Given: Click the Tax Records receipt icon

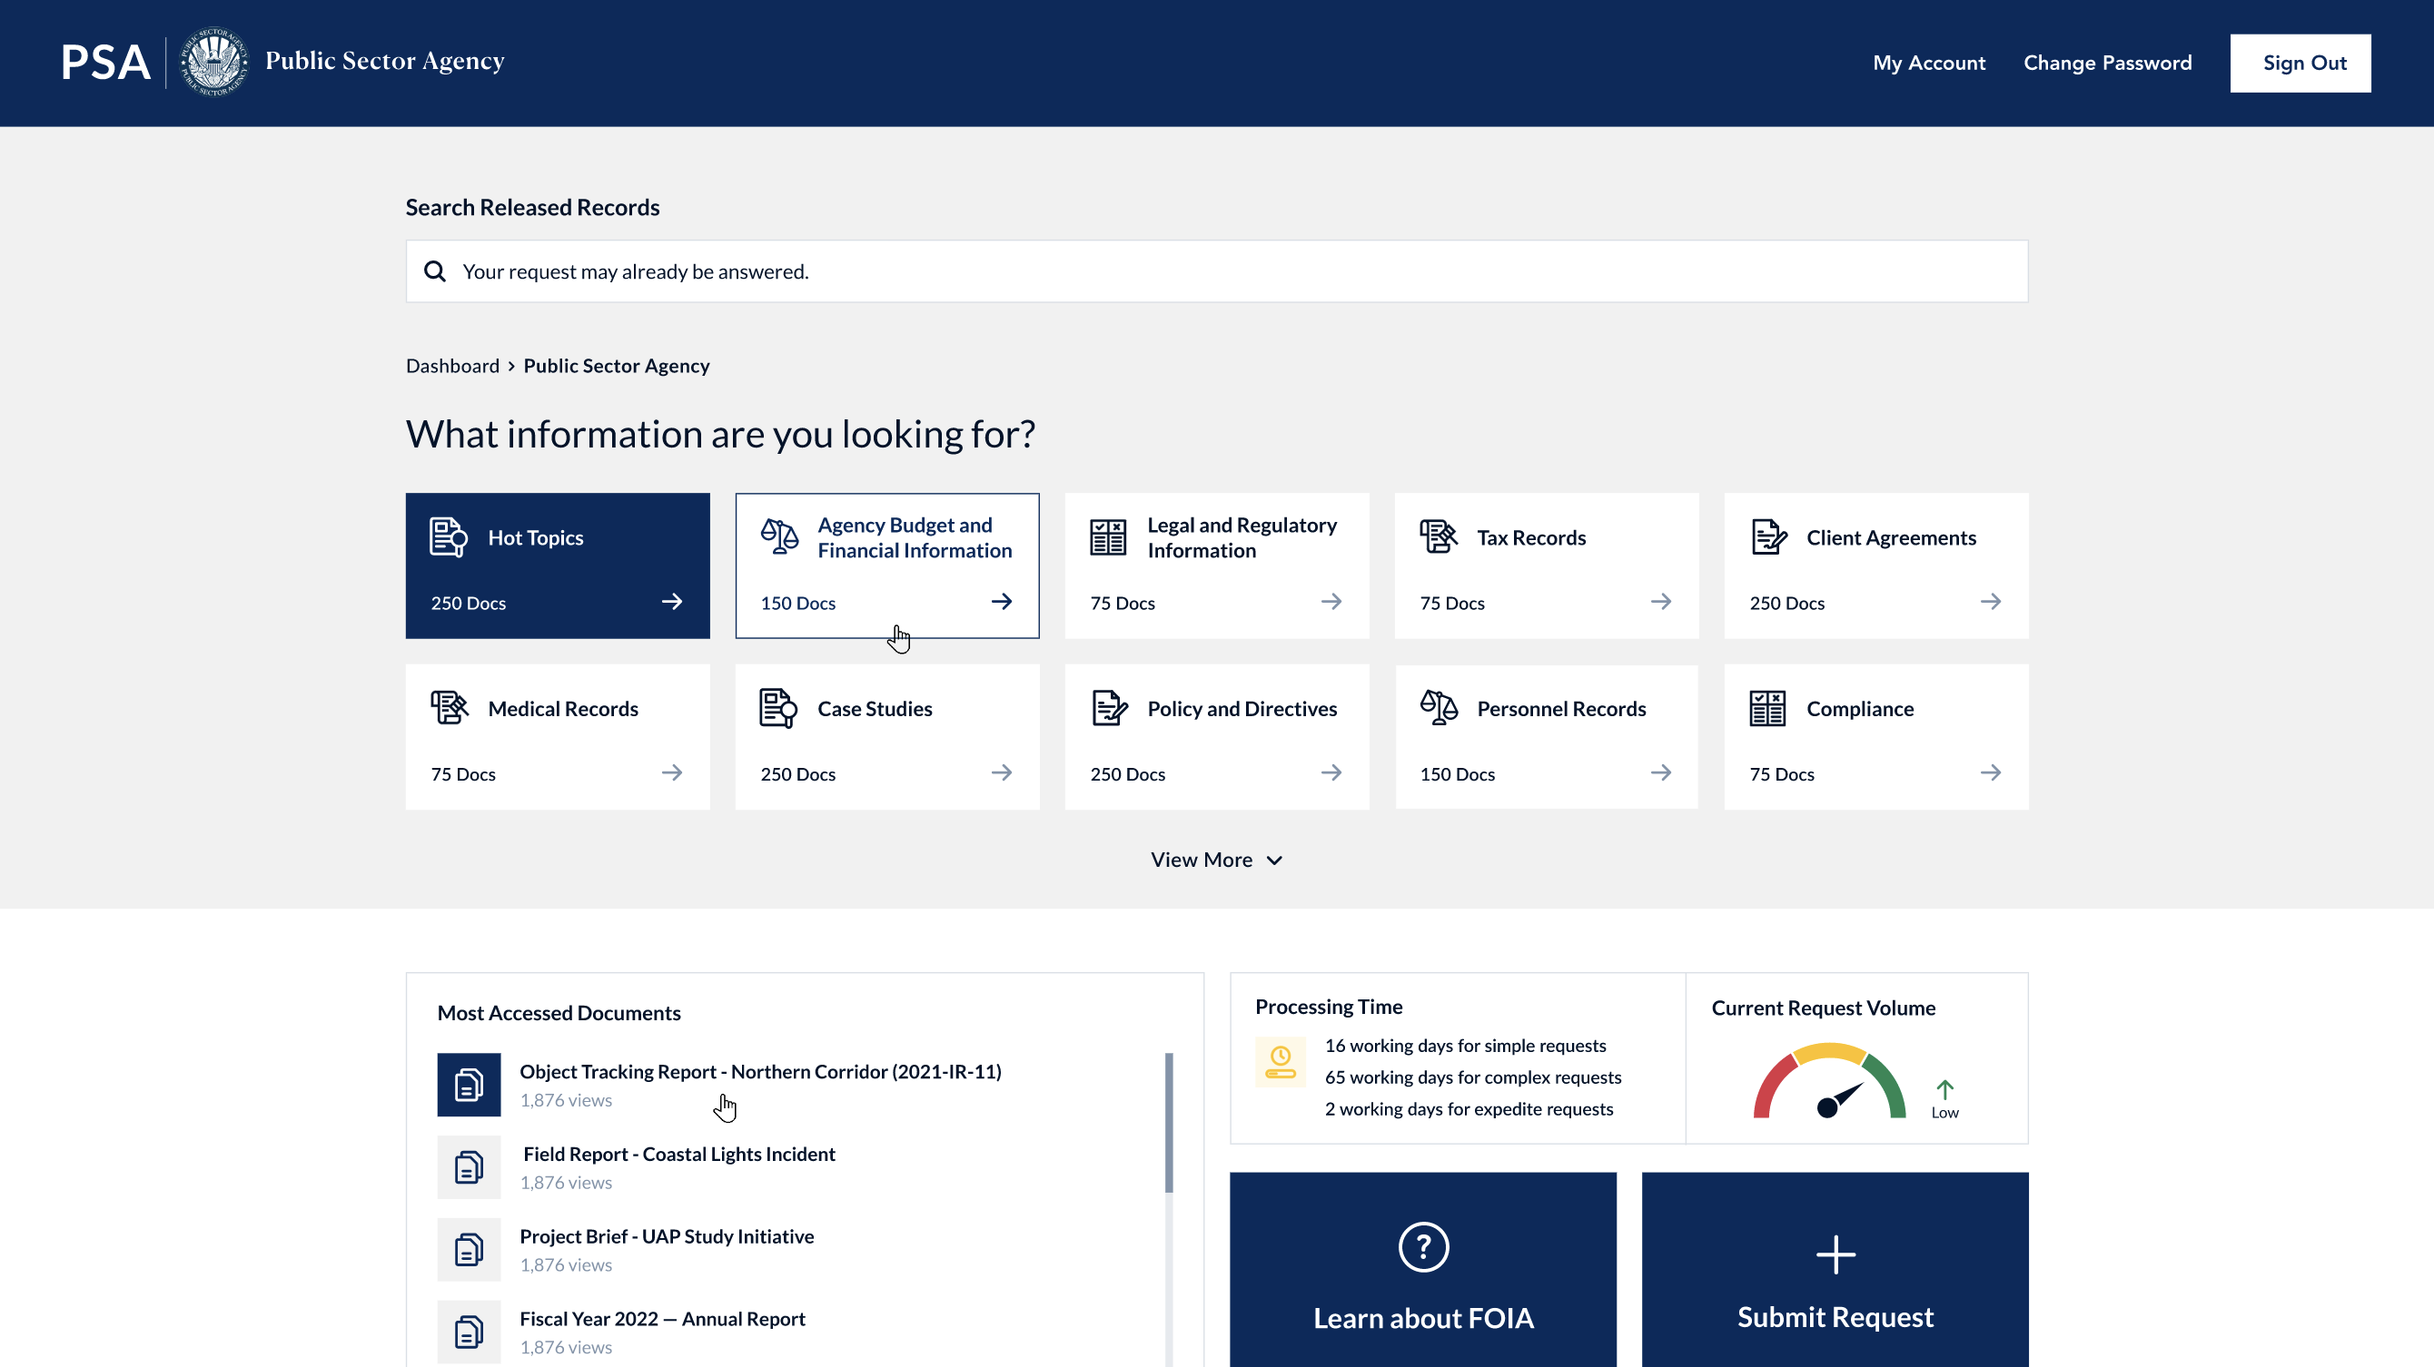Looking at the screenshot, I should tap(1437, 536).
